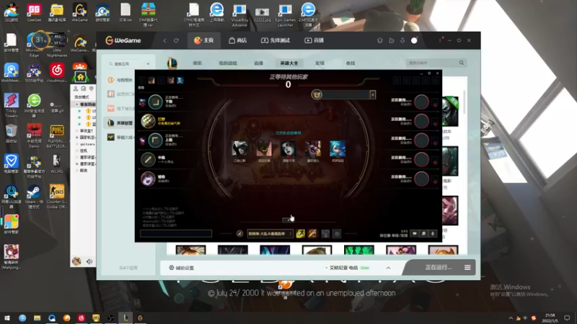This screenshot has width=577, height=324.
Task: Open 辅助设置 assistant settings
Action: click(x=182, y=268)
